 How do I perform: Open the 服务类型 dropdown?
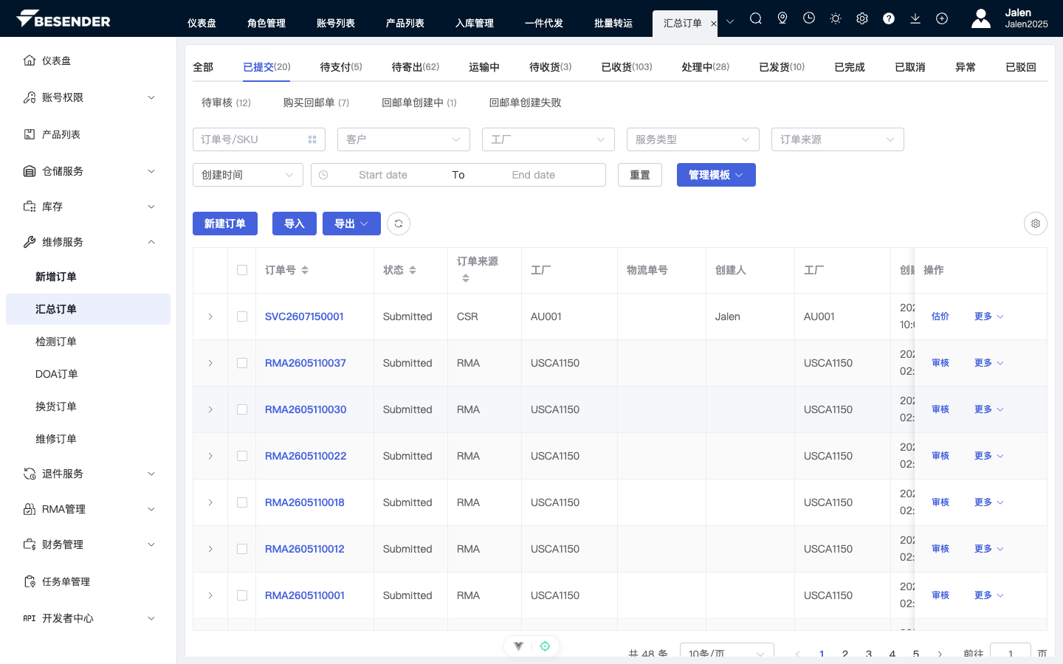(693, 139)
